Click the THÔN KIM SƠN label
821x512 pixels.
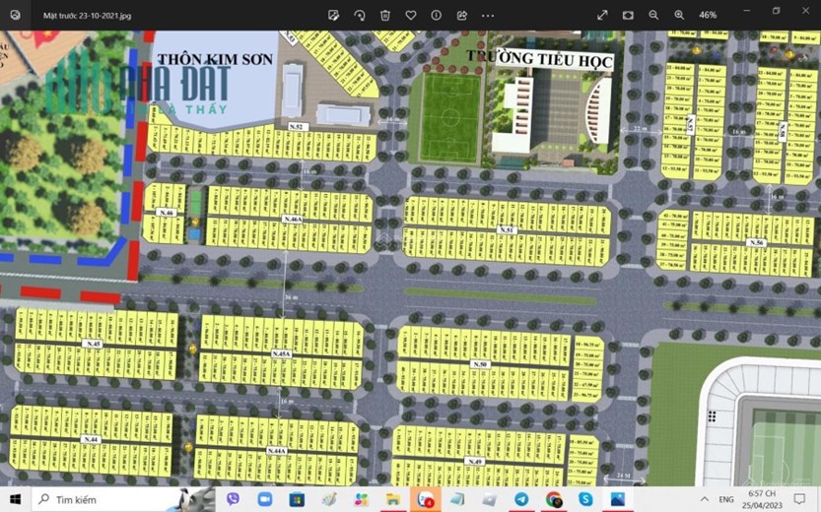pyautogui.click(x=215, y=59)
